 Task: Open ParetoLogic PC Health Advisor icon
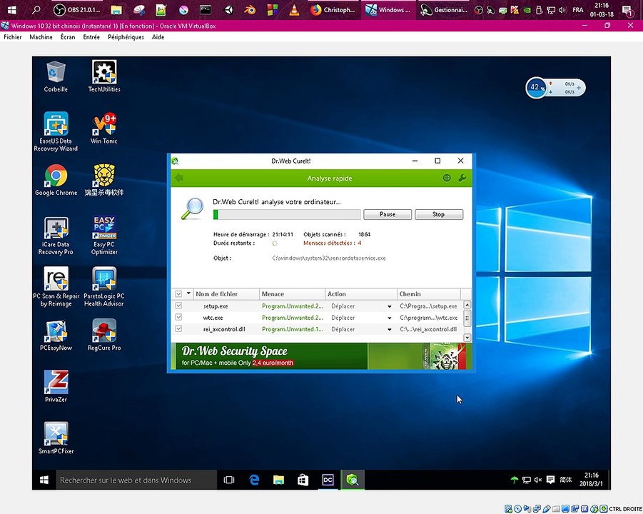pyautogui.click(x=104, y=287)
